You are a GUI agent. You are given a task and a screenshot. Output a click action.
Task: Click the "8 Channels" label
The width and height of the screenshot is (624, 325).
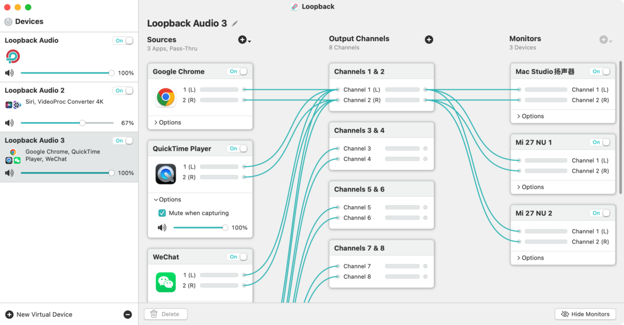pos(344,48)
